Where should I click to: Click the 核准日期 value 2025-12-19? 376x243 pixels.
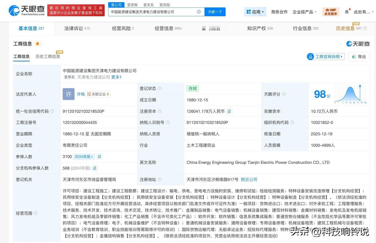[322, 134]
